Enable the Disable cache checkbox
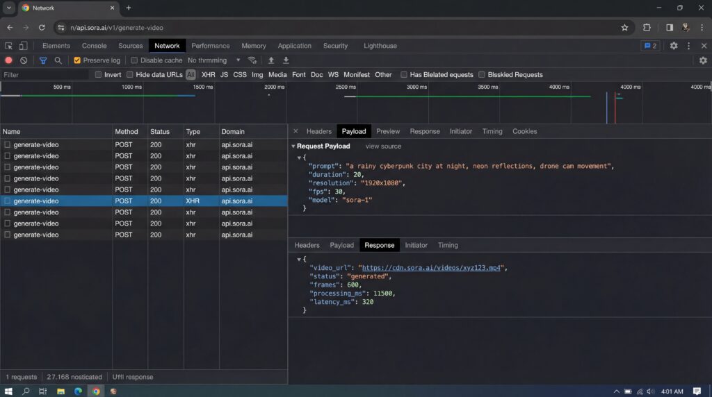This screenshot has width=712, height=397. (134, 60)
